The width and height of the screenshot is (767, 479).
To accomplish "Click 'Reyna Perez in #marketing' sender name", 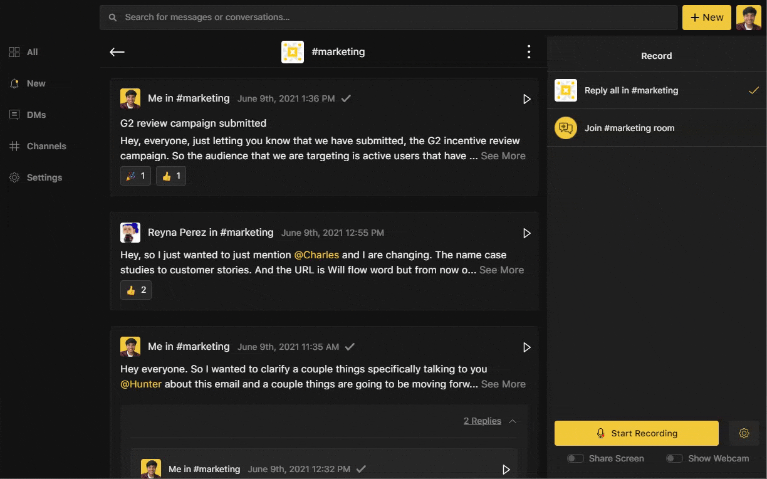I will [211, 232].
